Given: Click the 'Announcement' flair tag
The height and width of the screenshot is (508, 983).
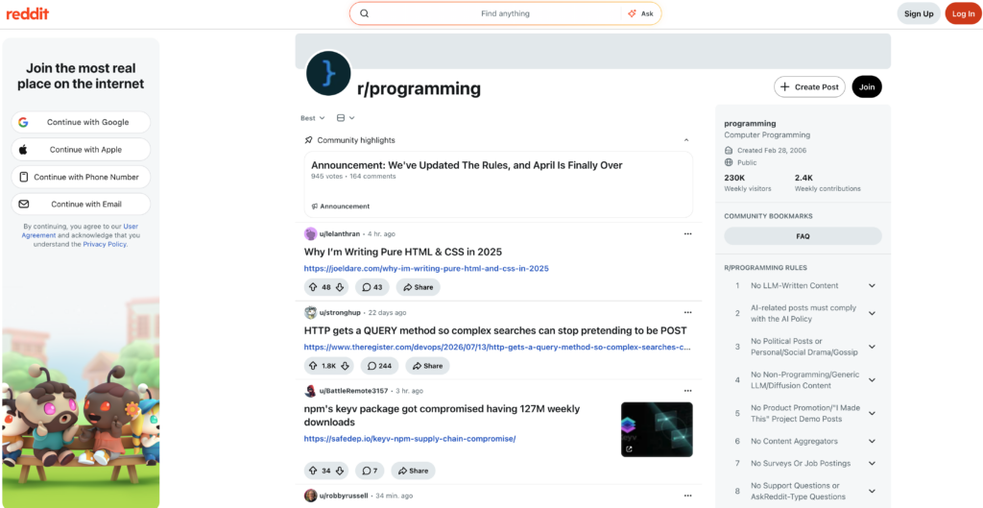Looking at the screenshot, I should [341, 206].
